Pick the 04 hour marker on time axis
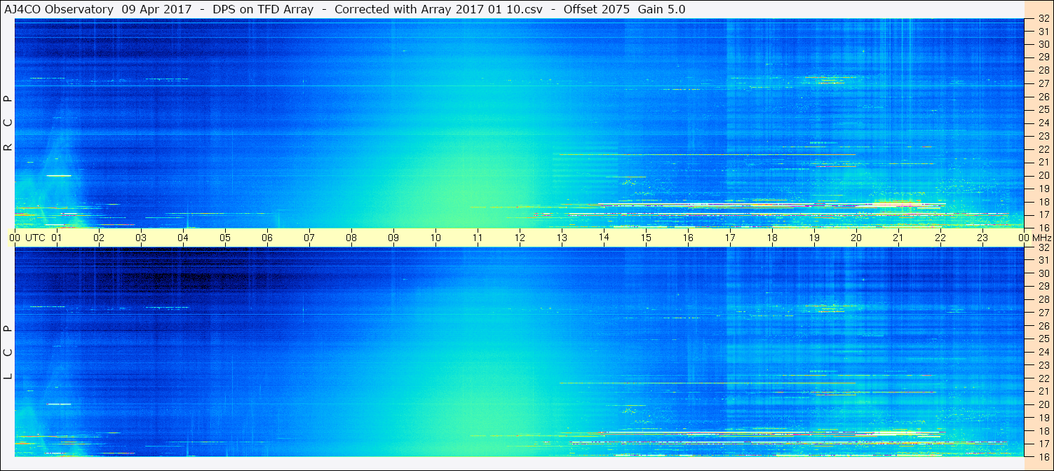The width and height of the screenshot is (1054, 471). [x=183, y=238]
